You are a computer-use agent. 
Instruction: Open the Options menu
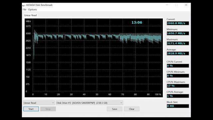(33, 10)
